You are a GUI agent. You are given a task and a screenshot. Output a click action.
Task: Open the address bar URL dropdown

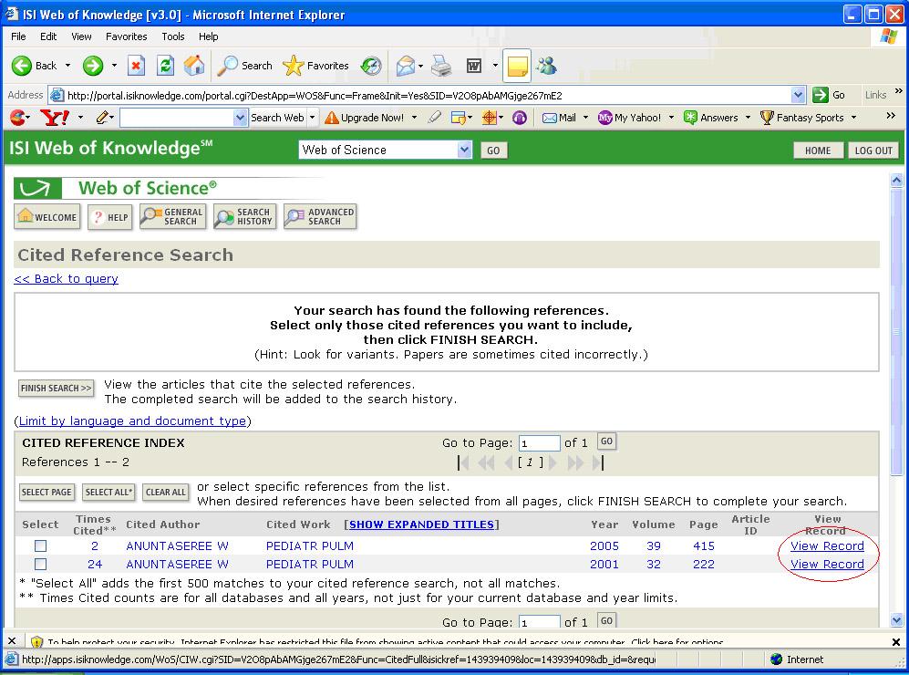pos(799,95)
